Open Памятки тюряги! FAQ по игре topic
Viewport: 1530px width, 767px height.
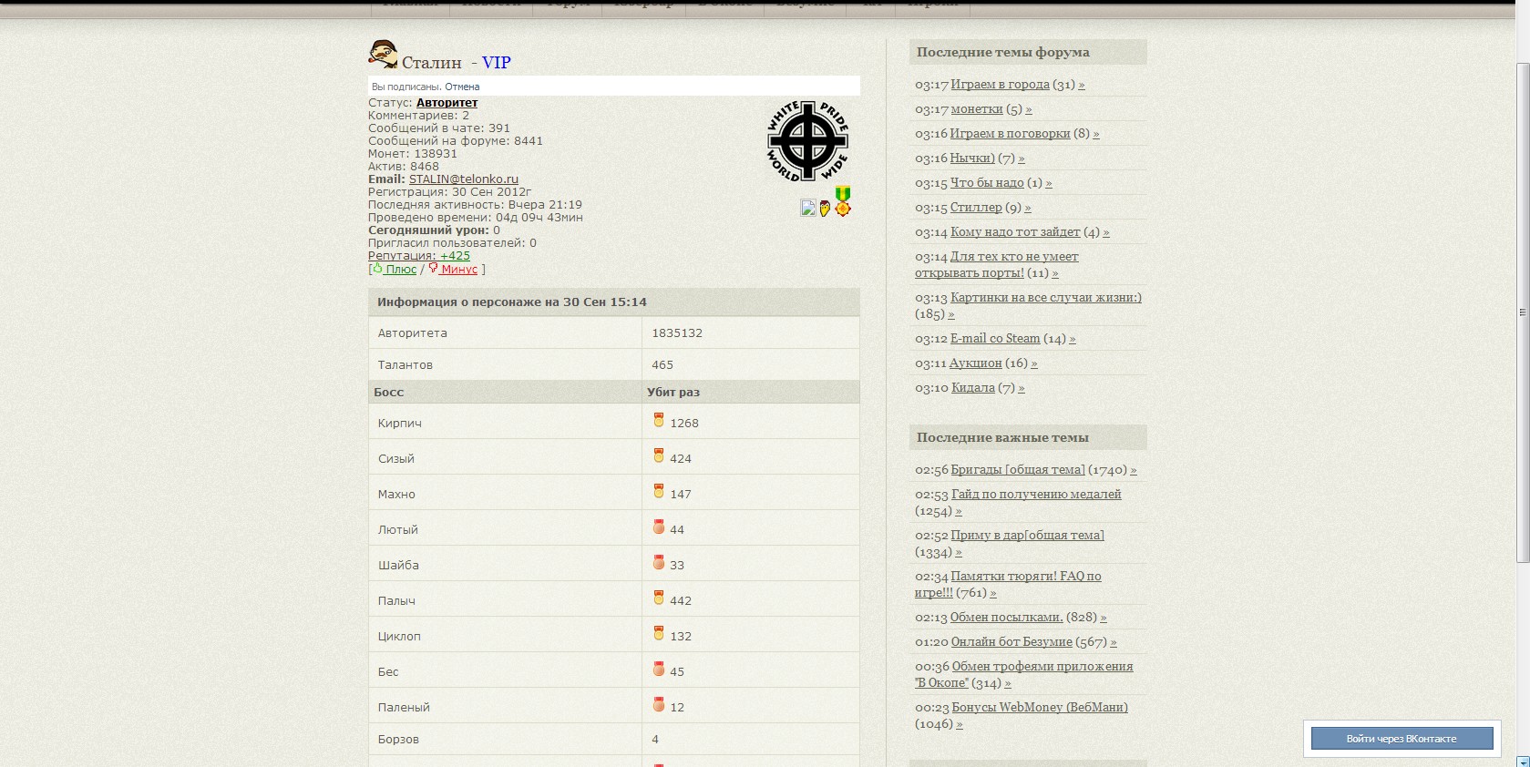(1008, 584)
